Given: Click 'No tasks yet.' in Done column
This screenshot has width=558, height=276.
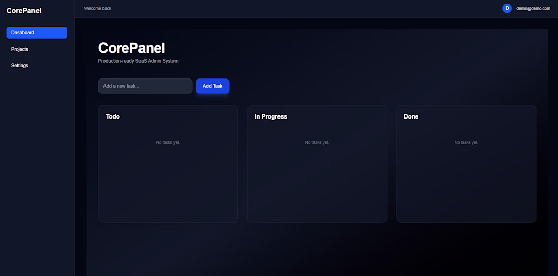Looking at the screenshot, I should (x=466, y=142).
